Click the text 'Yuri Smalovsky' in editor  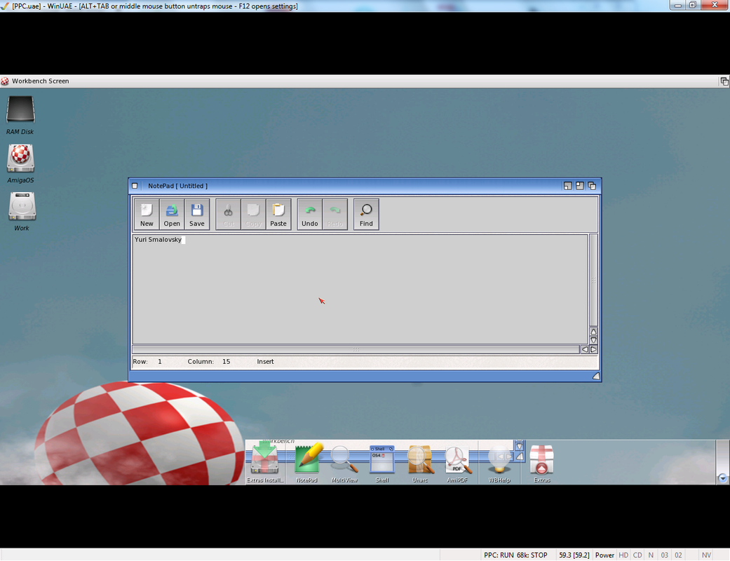pos(158,239)
